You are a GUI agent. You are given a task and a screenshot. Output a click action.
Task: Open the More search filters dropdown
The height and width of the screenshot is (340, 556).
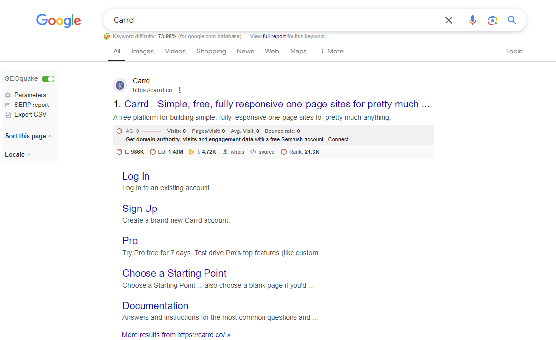coord(331,51)
